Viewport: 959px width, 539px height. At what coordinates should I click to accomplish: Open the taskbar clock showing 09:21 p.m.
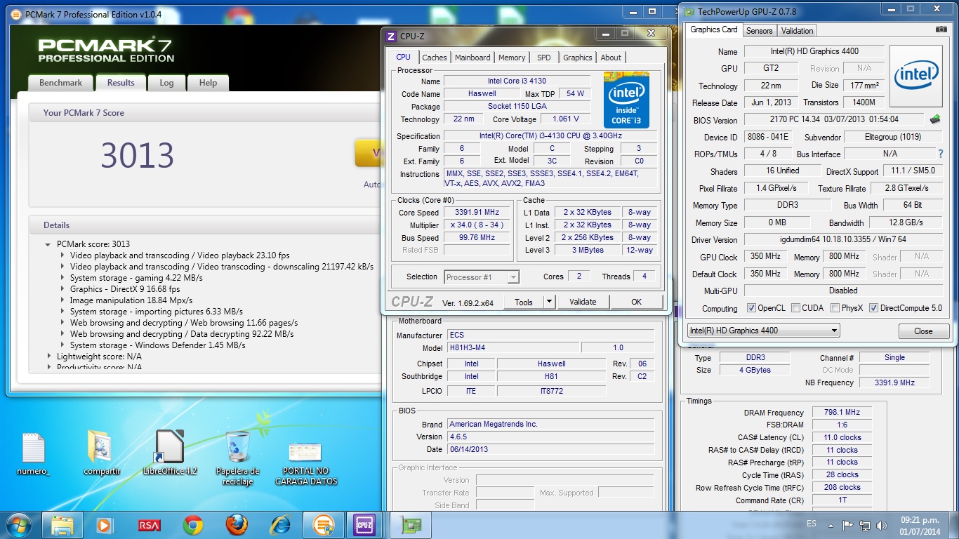click(x=918, y=524)
